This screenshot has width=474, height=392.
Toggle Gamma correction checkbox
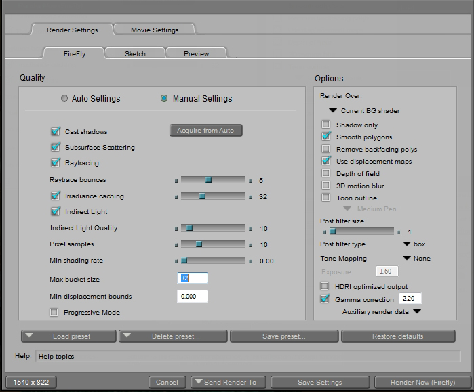(x=325, y=299)
